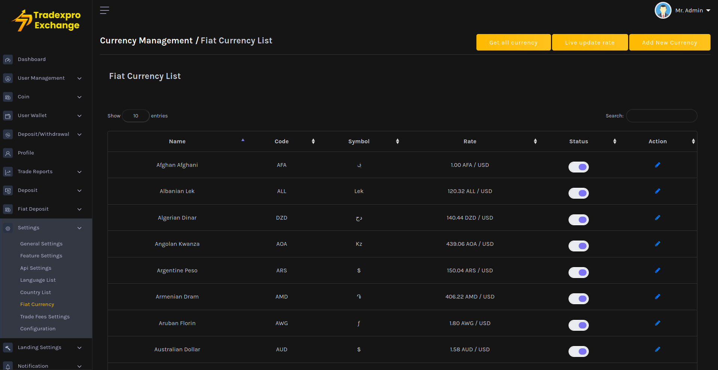
Task: Click the Profile person icon in sidebar
Action: click(8, 153)
